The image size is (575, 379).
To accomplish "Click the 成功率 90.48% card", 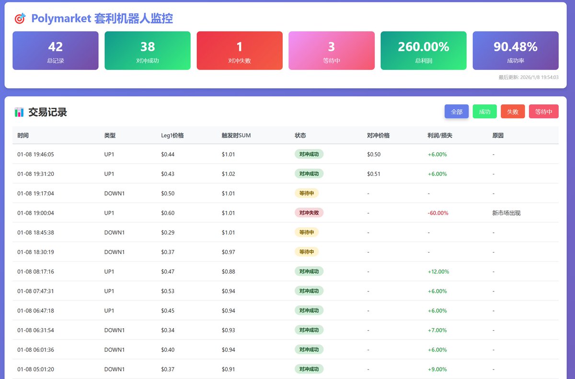I will pyautogui.click(x=516, y=51).
